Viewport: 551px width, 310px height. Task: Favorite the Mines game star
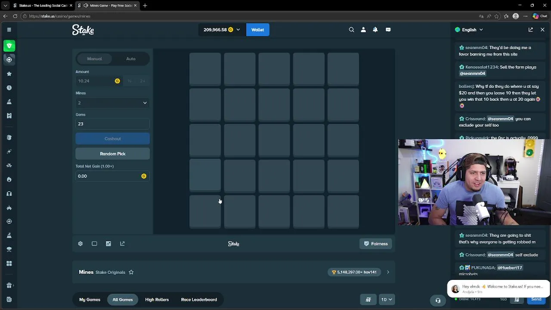(131, 272)
